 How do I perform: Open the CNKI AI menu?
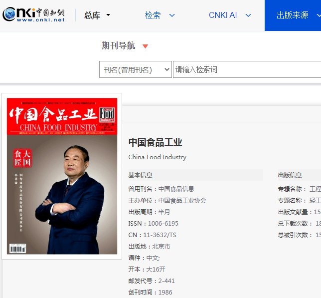tap(223, 15)
